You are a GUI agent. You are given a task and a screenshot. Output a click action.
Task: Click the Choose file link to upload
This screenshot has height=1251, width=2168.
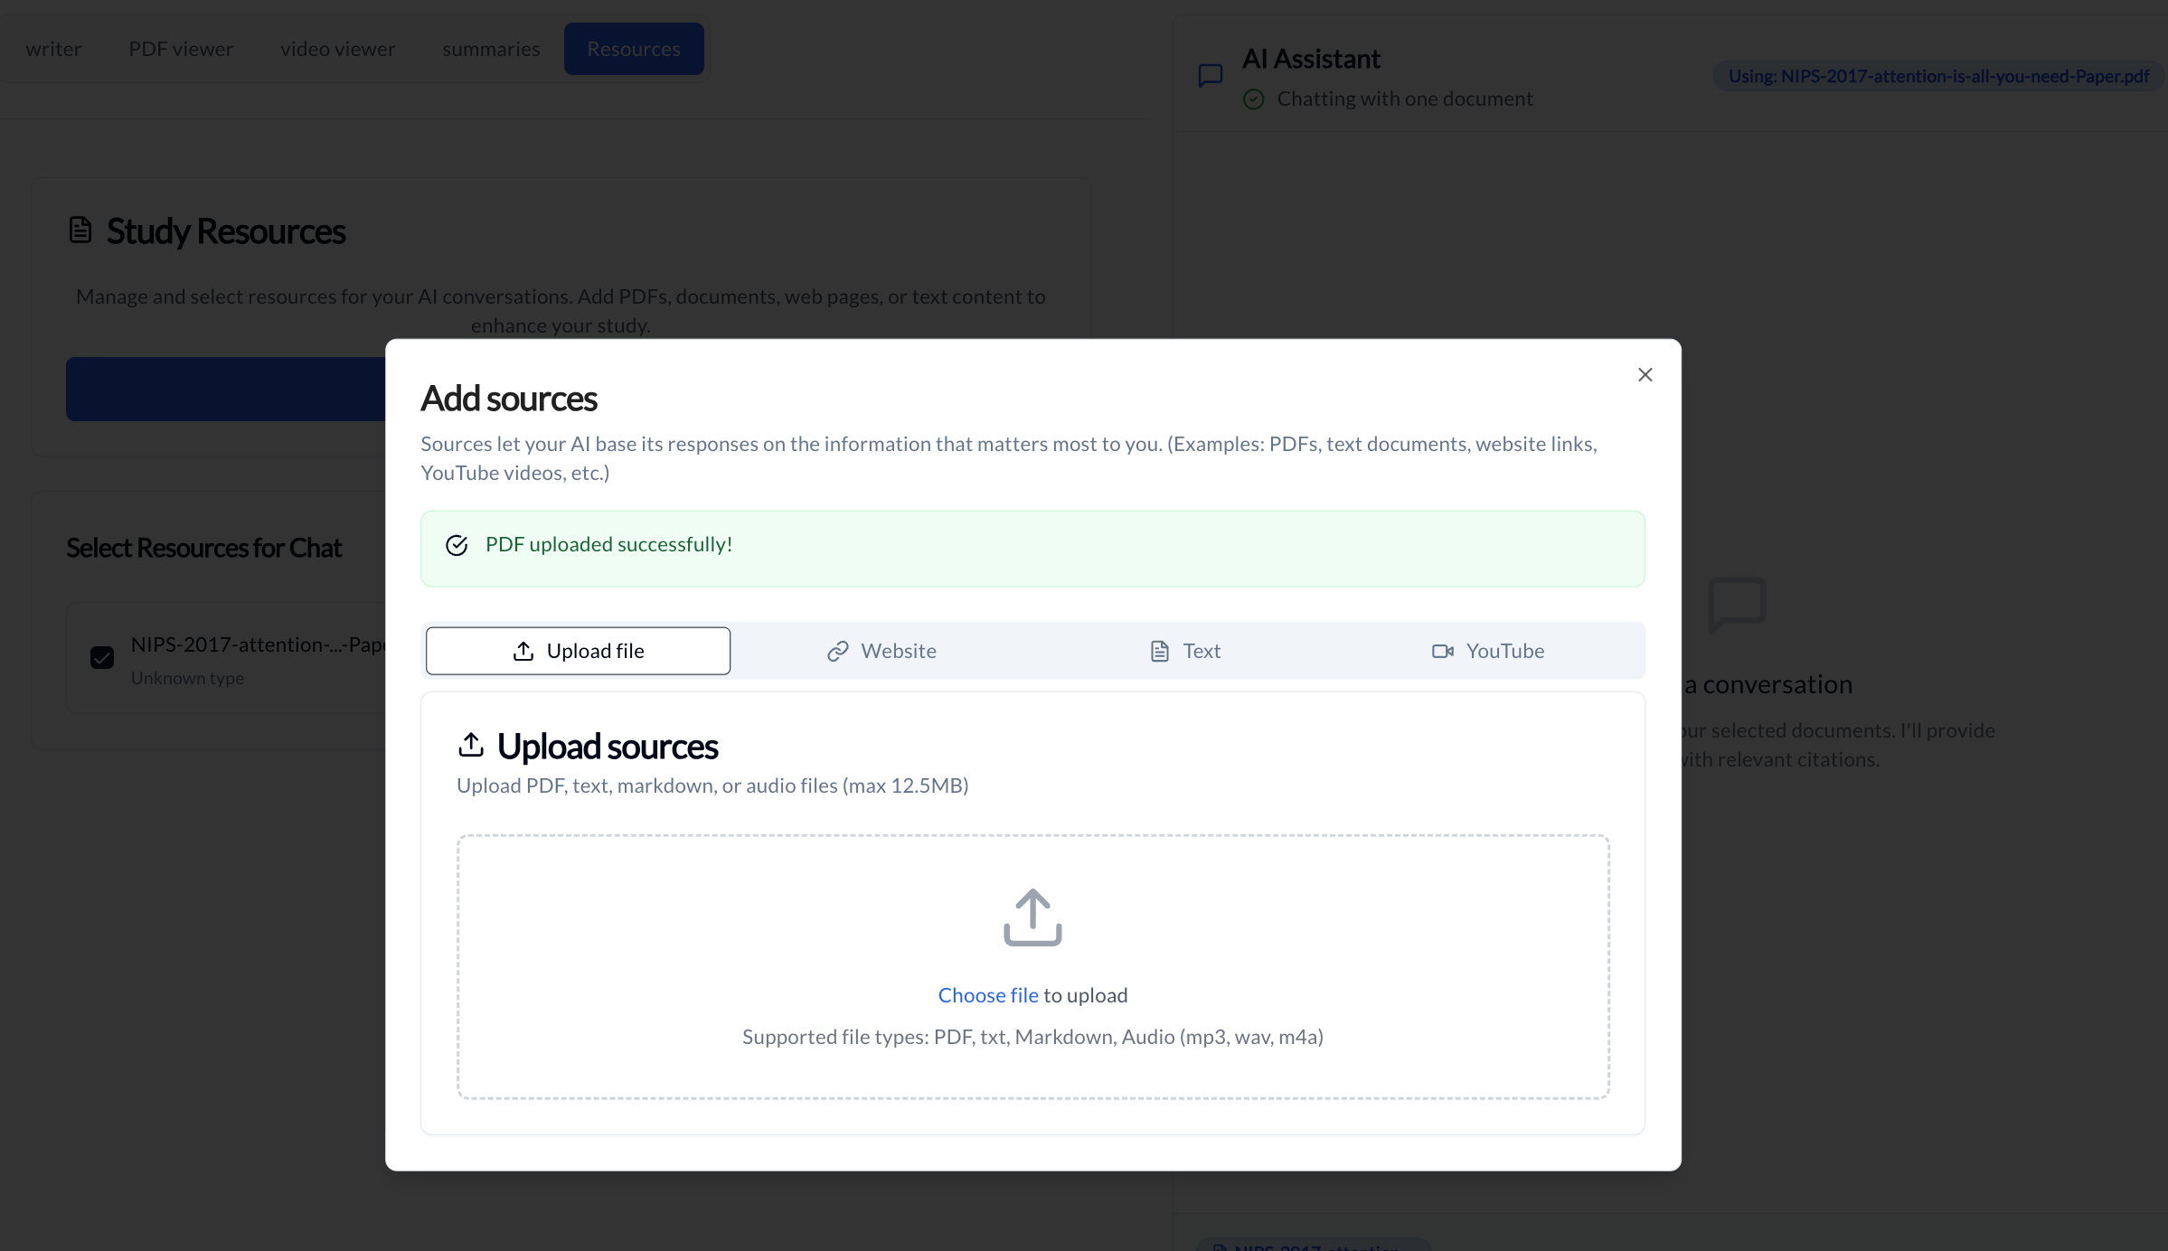click(x=987, y=994)
